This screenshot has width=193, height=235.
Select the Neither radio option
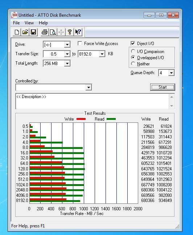(133, 64)
